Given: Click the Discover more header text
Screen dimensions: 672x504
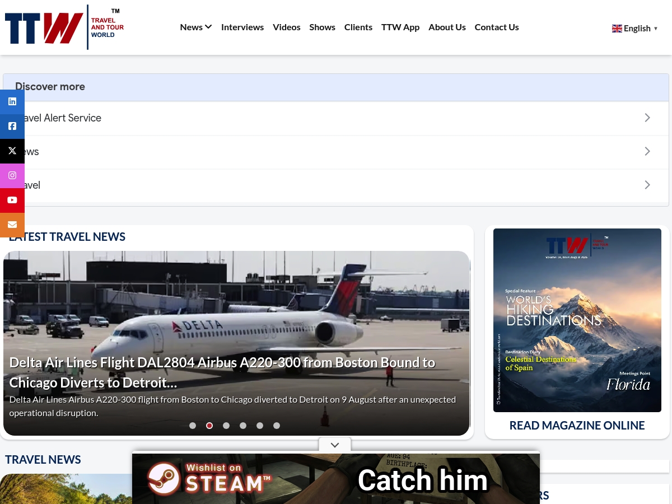Looking at the screenshot, I should pos(50,87).
